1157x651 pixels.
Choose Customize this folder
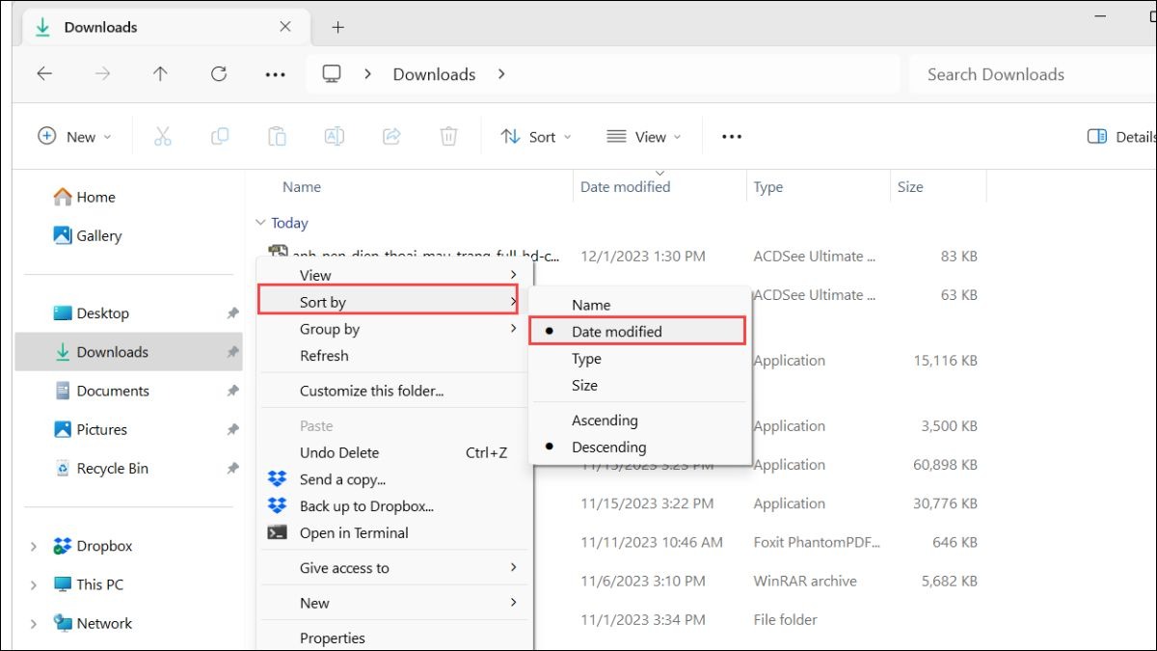[394, 391]
